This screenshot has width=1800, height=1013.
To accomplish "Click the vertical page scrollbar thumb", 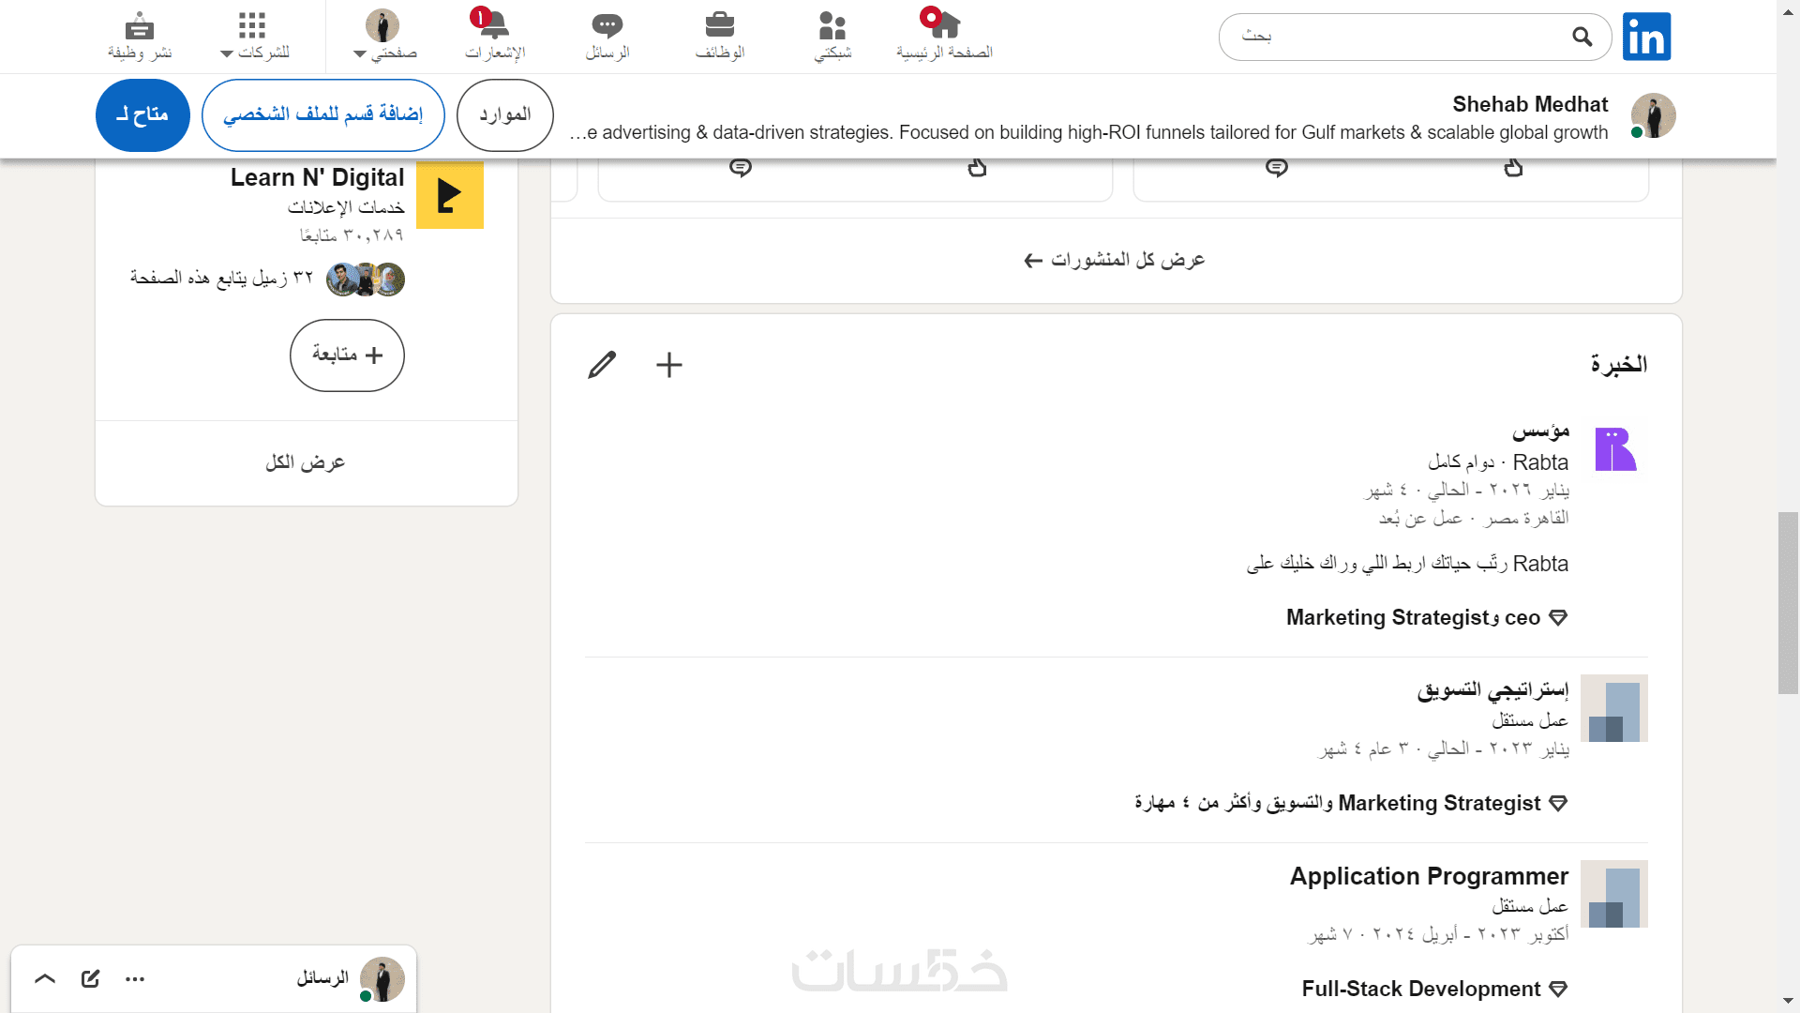I will click(x=1788, y=602).
